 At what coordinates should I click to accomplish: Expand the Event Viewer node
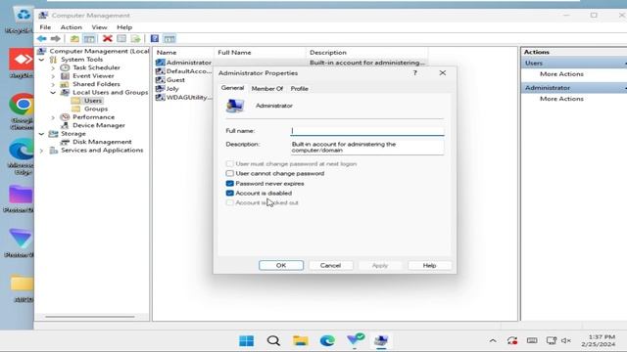coord(53,76)
